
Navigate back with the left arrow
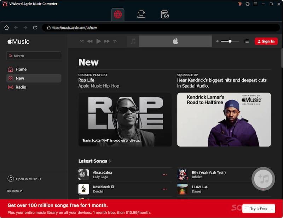tap(16, 28)
